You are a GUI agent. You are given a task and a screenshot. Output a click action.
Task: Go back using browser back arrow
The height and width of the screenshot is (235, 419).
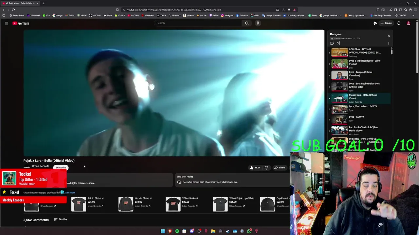point(4,10)
